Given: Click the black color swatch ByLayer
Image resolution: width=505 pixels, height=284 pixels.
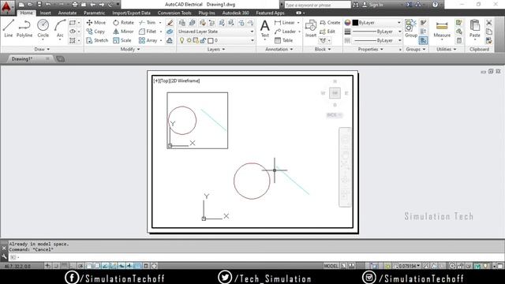Looking at the screenshot, I should 355,23.
